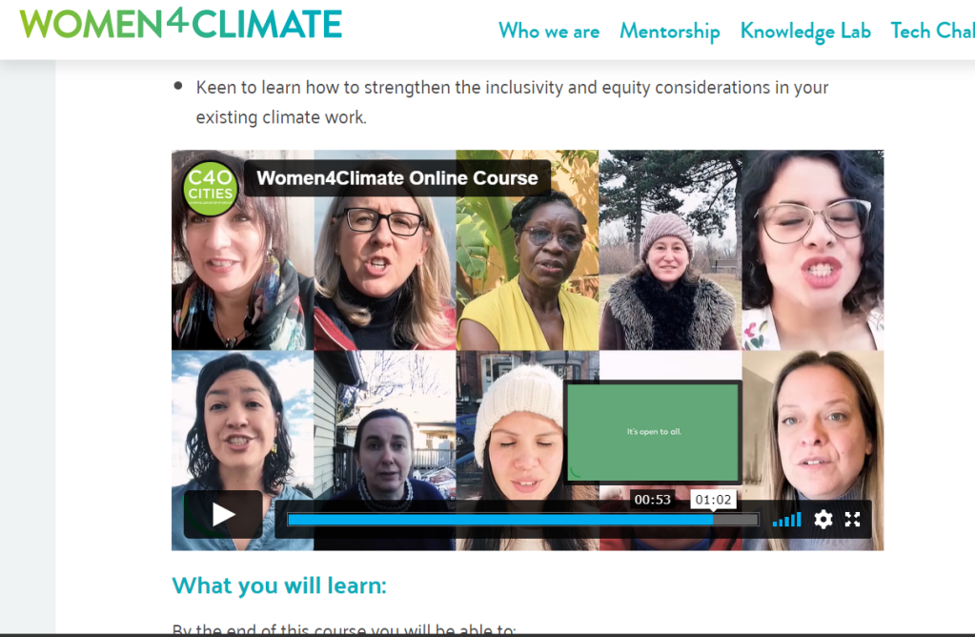
Task: Click the unplayed grey end of progress bar
Action: tap(736, 520)
